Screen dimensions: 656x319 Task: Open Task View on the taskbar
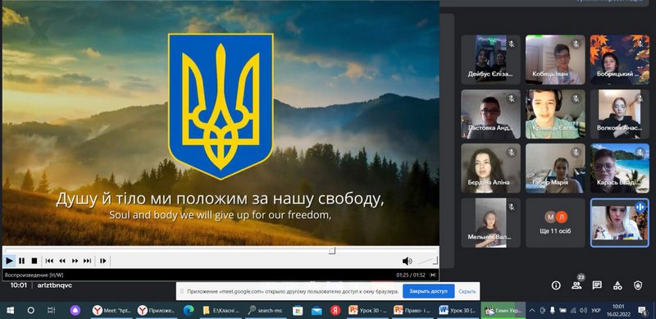tap(51, 310)
